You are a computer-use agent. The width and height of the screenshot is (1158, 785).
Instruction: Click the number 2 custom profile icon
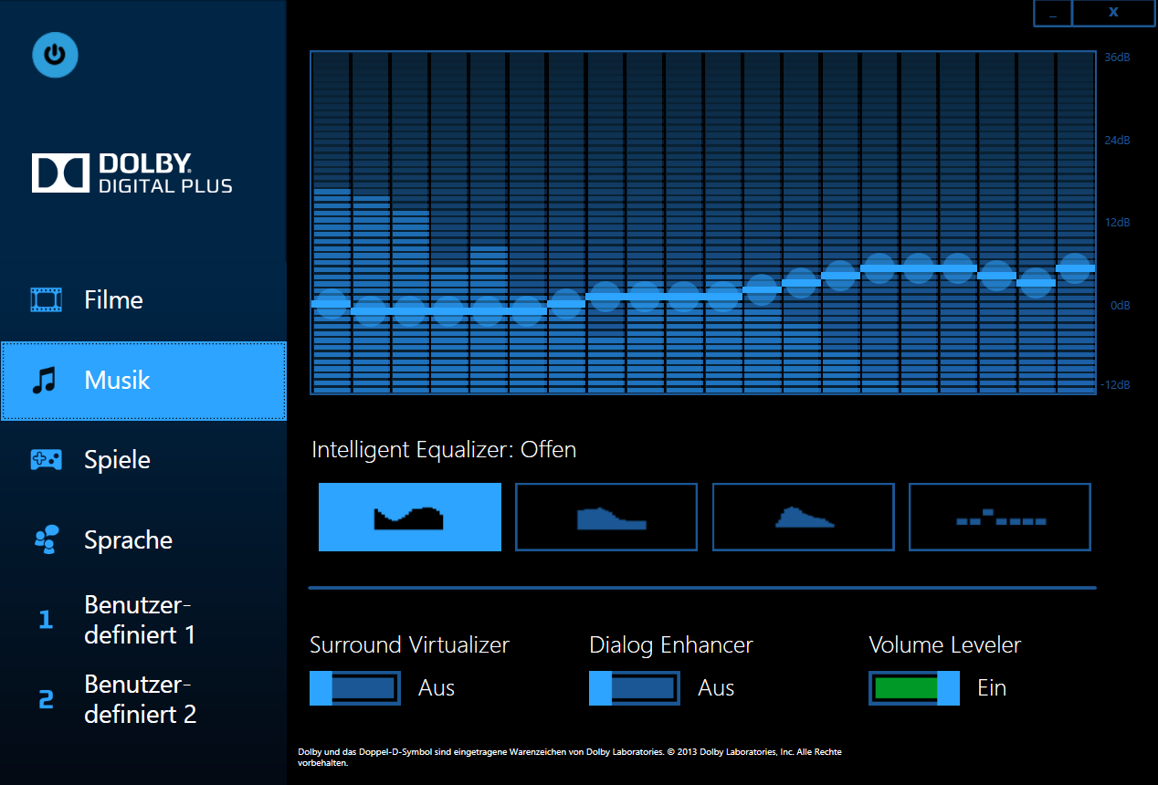(46, 700)
